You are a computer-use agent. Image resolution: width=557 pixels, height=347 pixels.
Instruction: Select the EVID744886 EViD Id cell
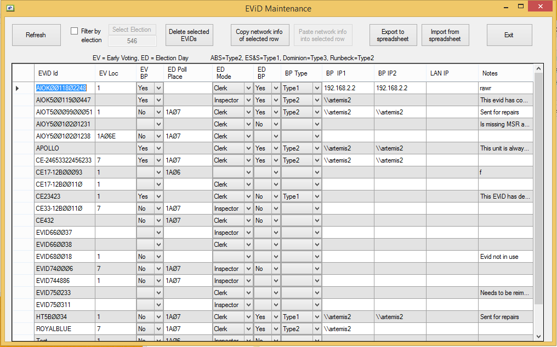pos(65,281)
